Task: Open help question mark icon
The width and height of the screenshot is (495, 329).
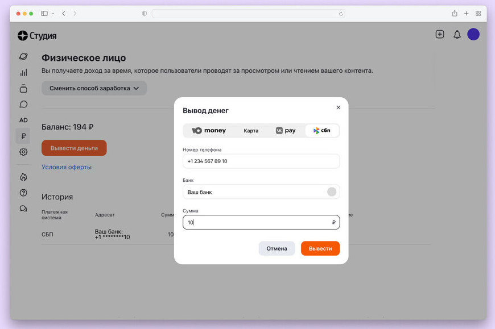Action: point(23,193)
